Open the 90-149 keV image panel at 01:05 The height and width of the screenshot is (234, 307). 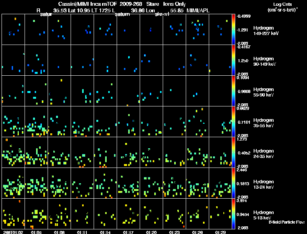click(36, 60)
